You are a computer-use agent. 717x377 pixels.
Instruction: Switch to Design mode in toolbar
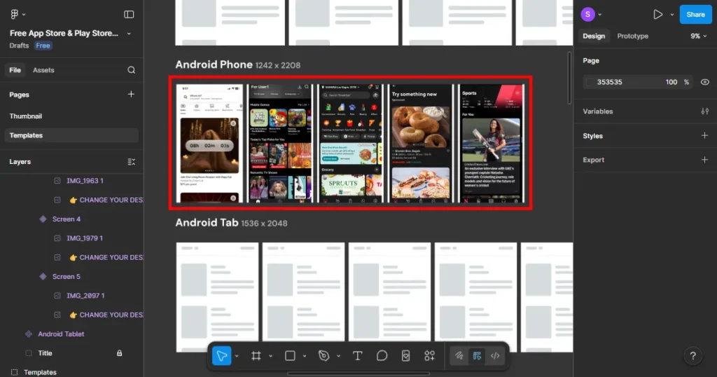point(477,356)
